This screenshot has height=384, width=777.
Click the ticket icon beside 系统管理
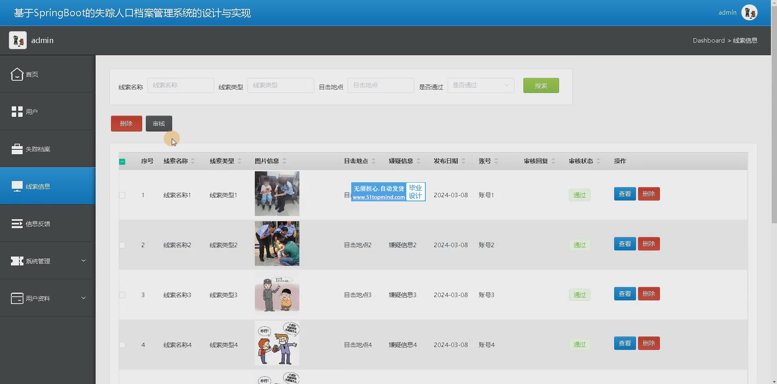[x=17, y=261]
